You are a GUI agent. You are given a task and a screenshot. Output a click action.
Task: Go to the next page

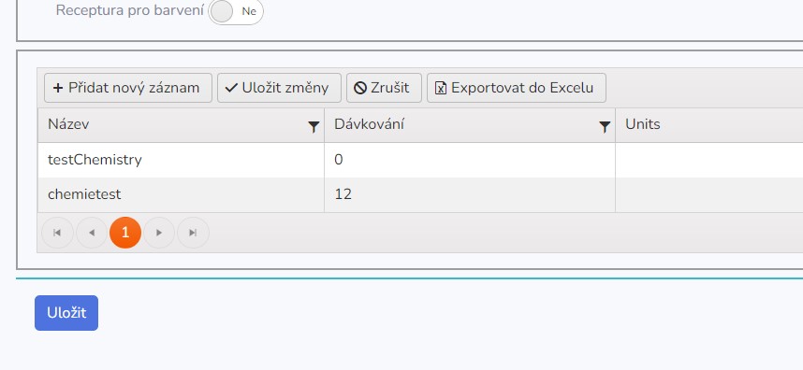(159, 233)
